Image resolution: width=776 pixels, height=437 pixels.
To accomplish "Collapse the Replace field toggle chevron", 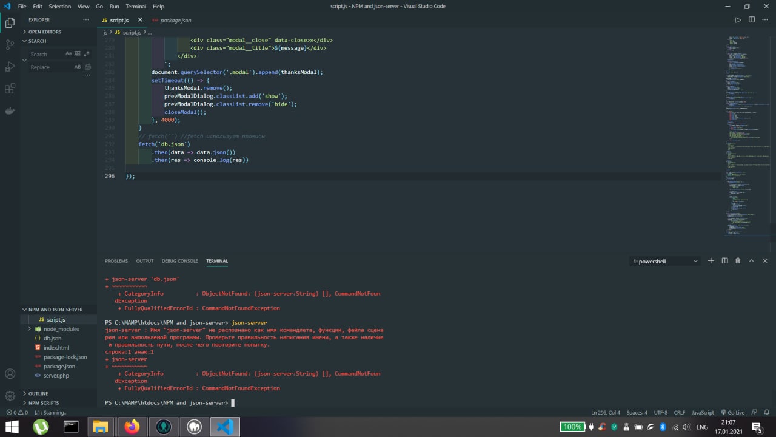I will pyautogui.click(x=25, y=60).
